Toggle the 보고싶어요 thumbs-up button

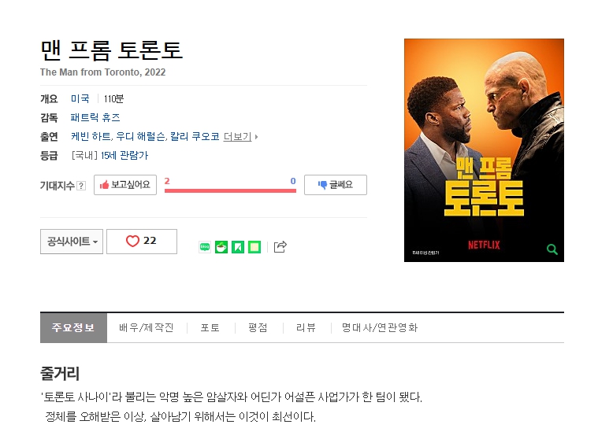point(125,185)
